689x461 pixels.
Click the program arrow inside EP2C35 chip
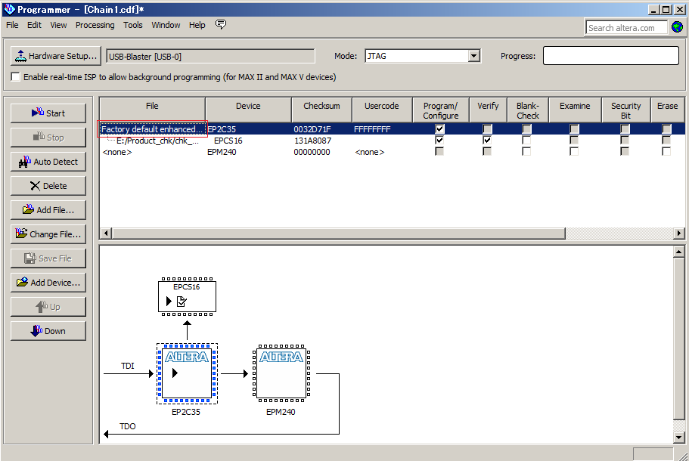point(175,373)
